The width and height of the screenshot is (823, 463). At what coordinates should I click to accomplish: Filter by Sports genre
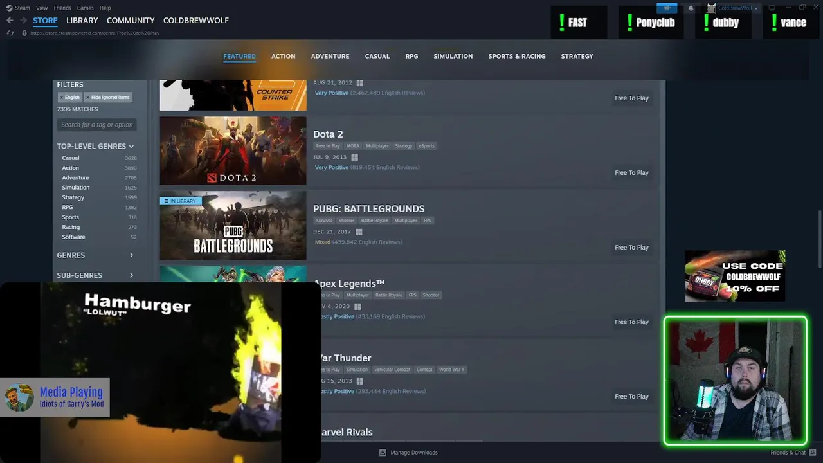pos(70,217)
